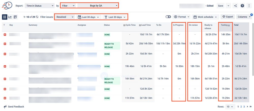Open the three-dot more options menu
This screenshot has height=111, width=254.
(249, 6)
